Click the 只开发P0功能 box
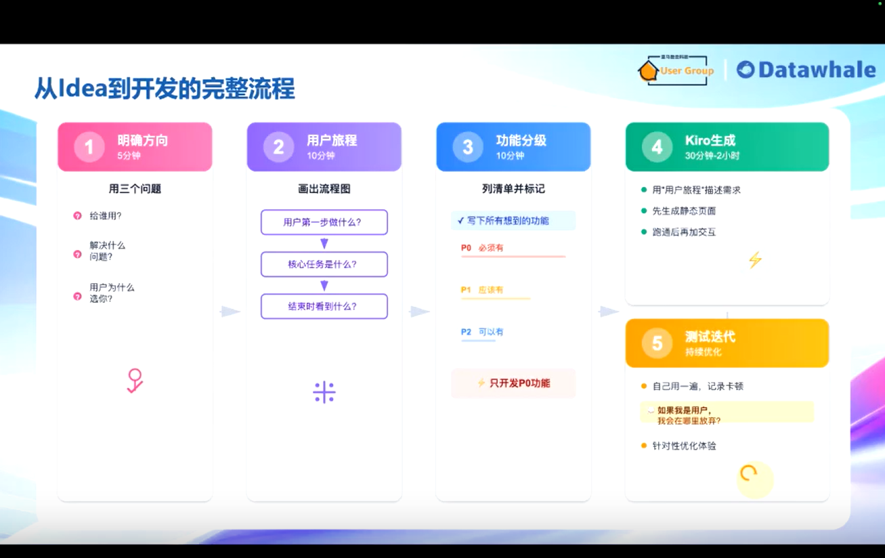 point(513,383)
